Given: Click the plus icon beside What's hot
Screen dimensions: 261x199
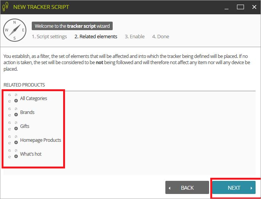Looking at the screenshot, I should point(16,156).
